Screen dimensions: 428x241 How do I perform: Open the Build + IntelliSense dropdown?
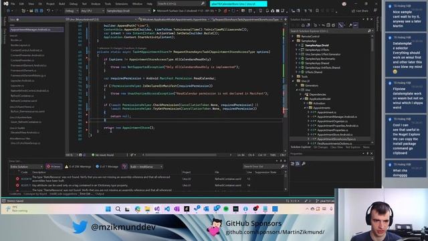pyautogui.click(x=146, y=167)
